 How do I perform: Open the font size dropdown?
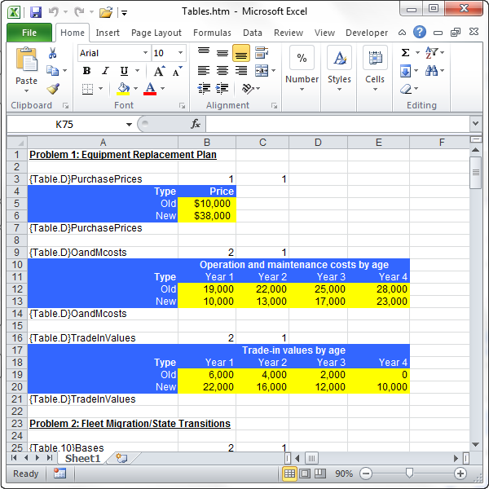[x=180, y=53]
